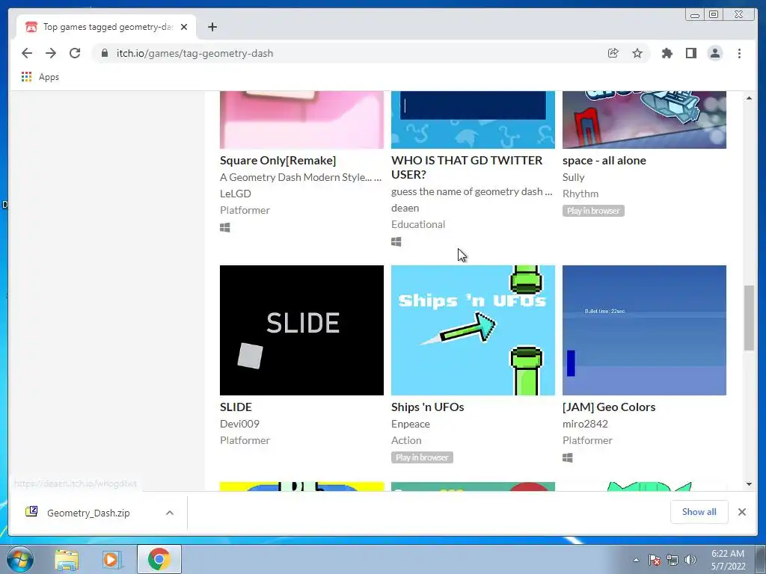
Task: Visit author miro2842's page
Action: (585, 423)
